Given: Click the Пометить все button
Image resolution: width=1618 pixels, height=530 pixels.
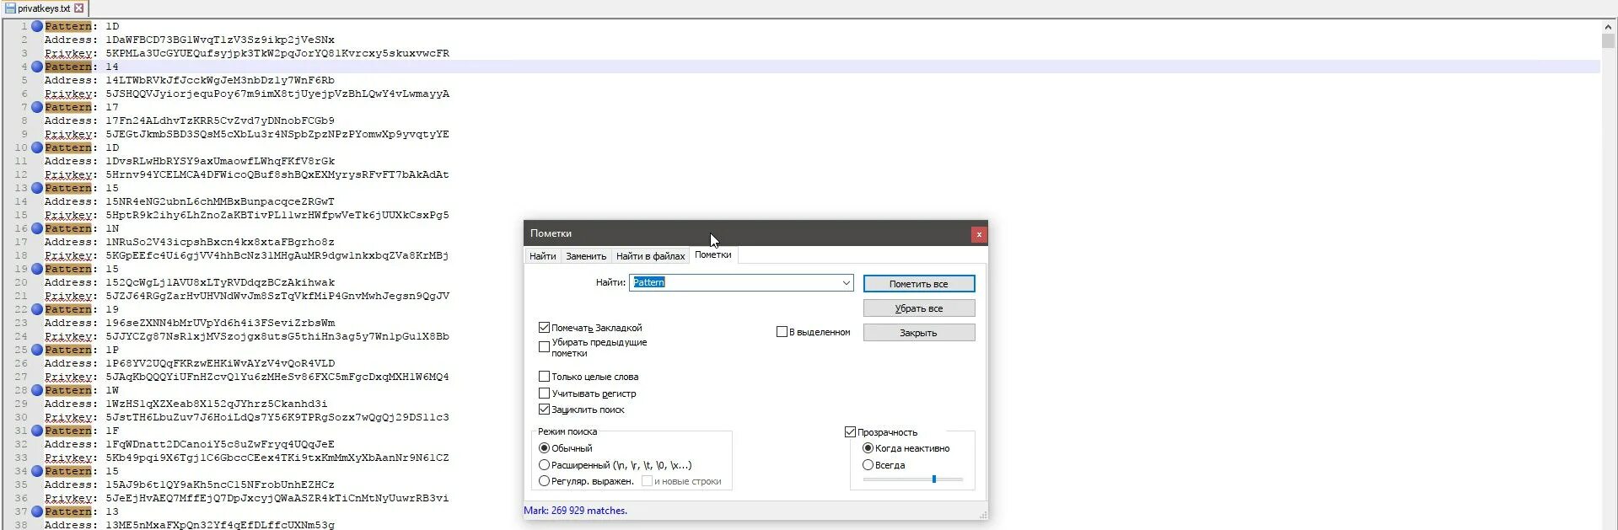Looking at the screenshot, I should click(919, 284).
